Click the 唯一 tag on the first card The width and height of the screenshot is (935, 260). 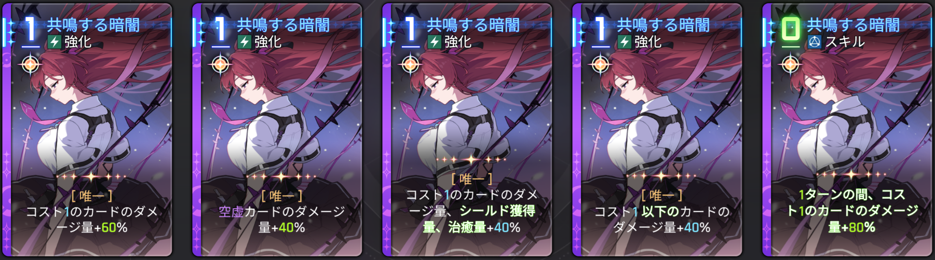coord(92,196)
